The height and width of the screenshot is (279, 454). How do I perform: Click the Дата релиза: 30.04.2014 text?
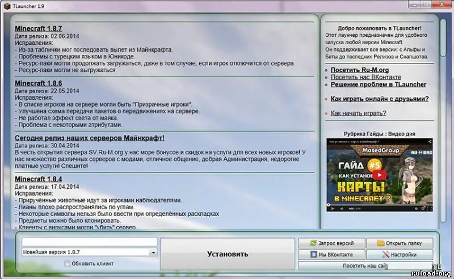point(47,146)
